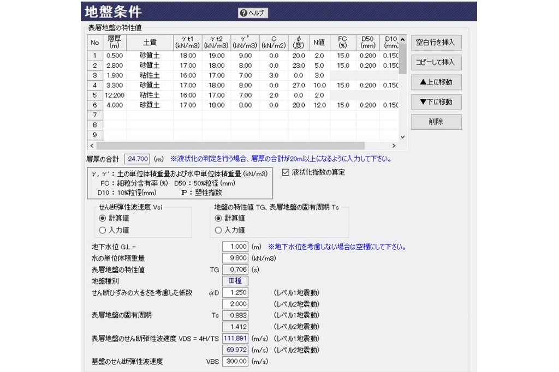Viewport: 559px width, 372px height.
Task: Click layer thickness cell 2.800
Action: 115,65
